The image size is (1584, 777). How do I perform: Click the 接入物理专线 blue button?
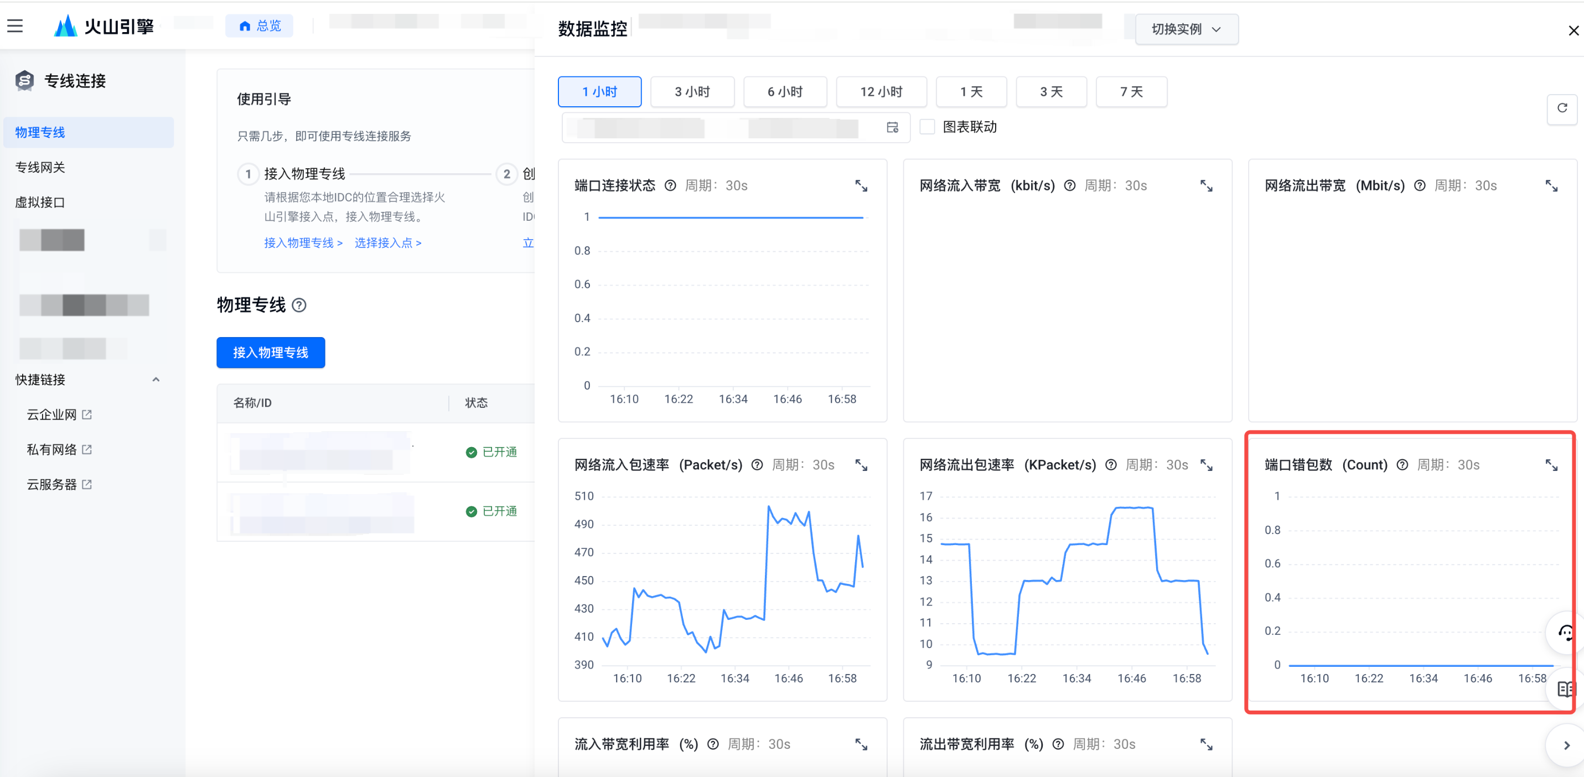271,353
